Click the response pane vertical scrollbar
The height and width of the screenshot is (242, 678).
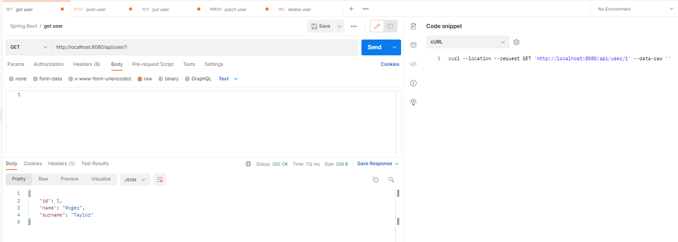(398, 207)
